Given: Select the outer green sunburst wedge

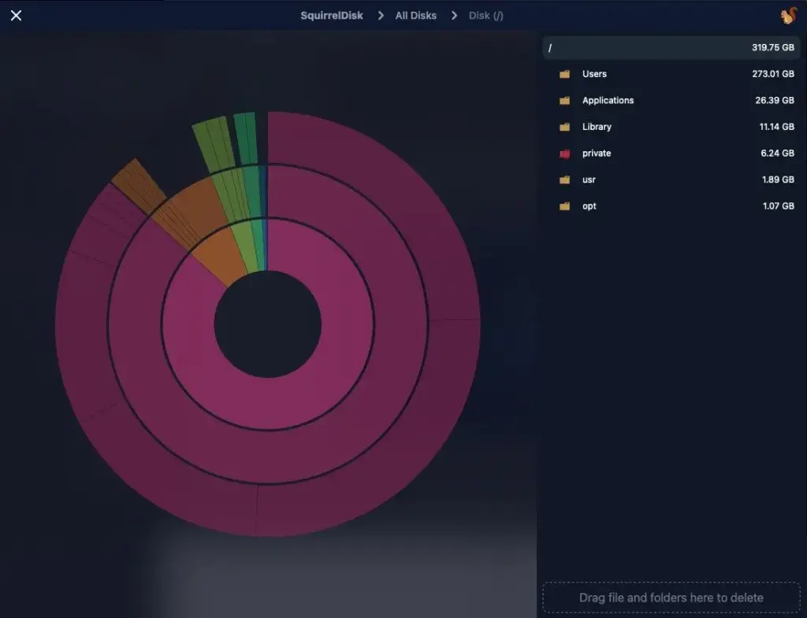Looking at the screenshot, I should 214,144.
